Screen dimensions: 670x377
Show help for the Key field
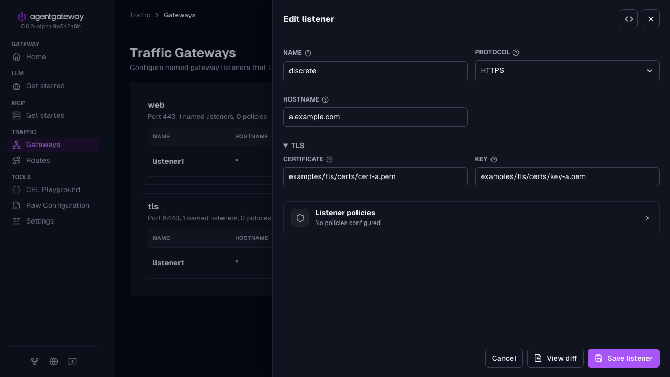tap(494, 159)
